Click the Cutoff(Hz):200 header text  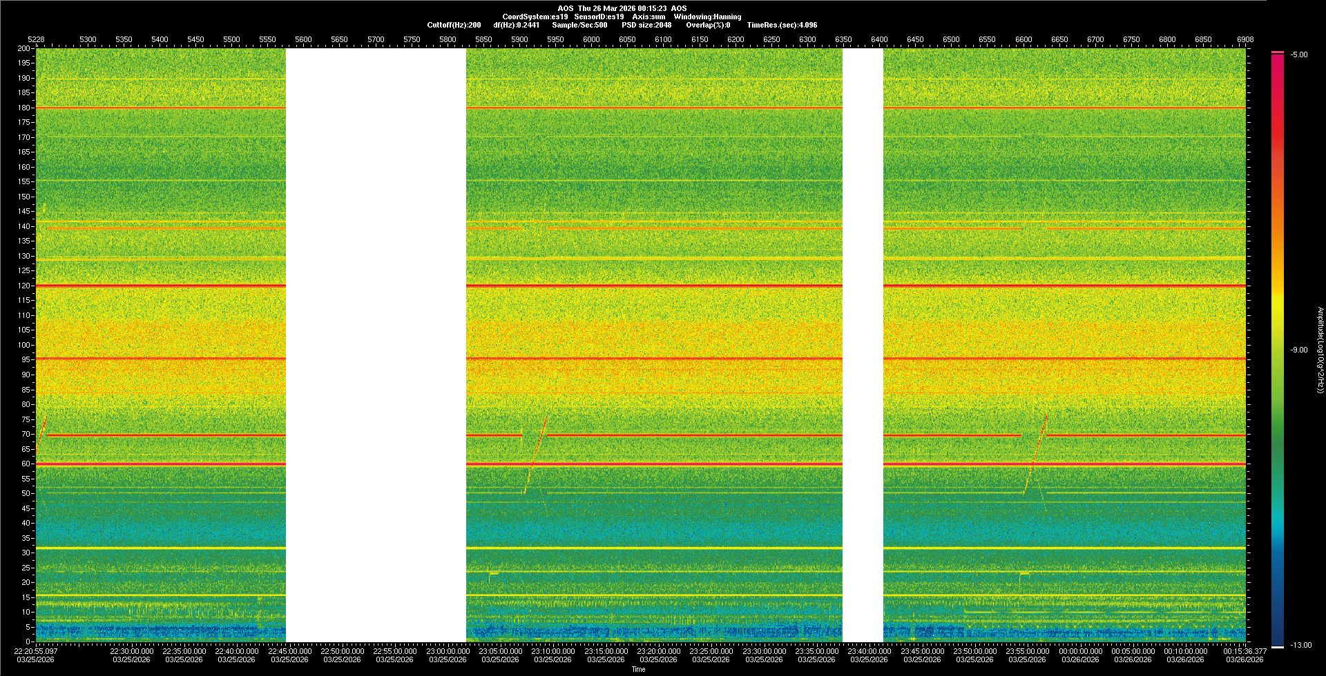(454, 25)
